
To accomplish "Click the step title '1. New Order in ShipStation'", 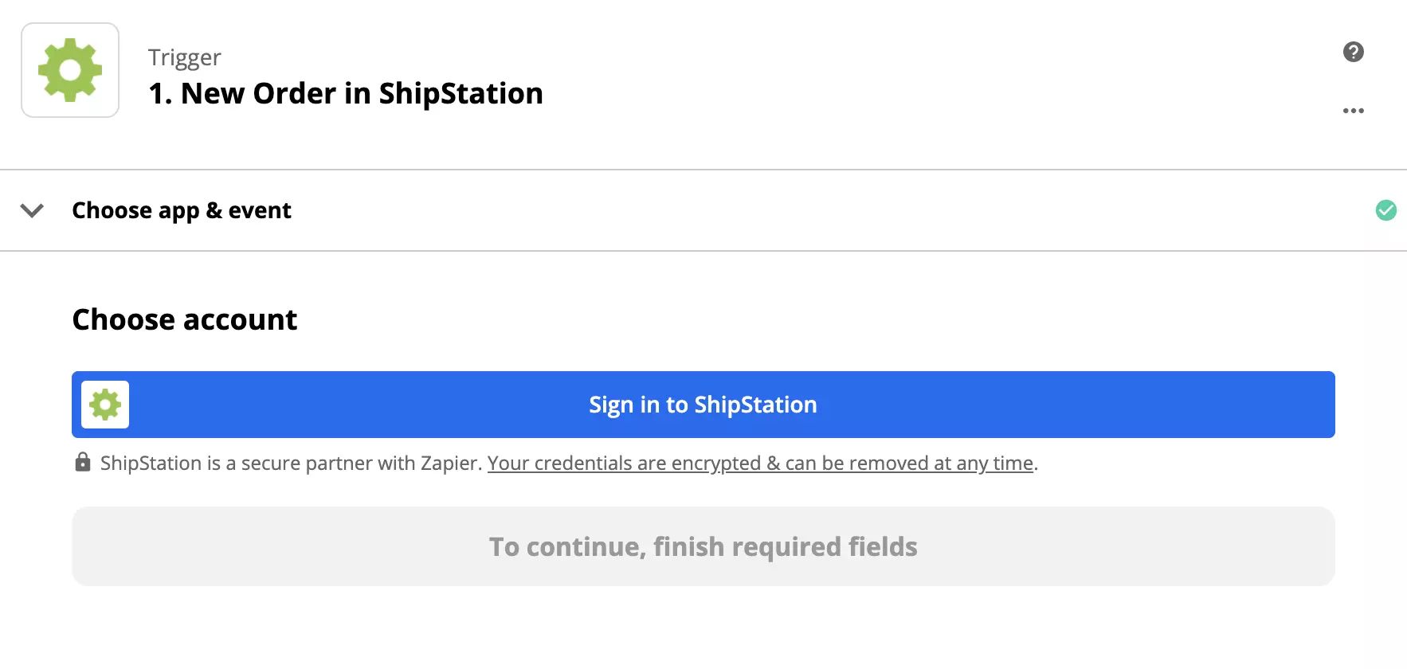I will pyautogui.click(x=346, y=93).
